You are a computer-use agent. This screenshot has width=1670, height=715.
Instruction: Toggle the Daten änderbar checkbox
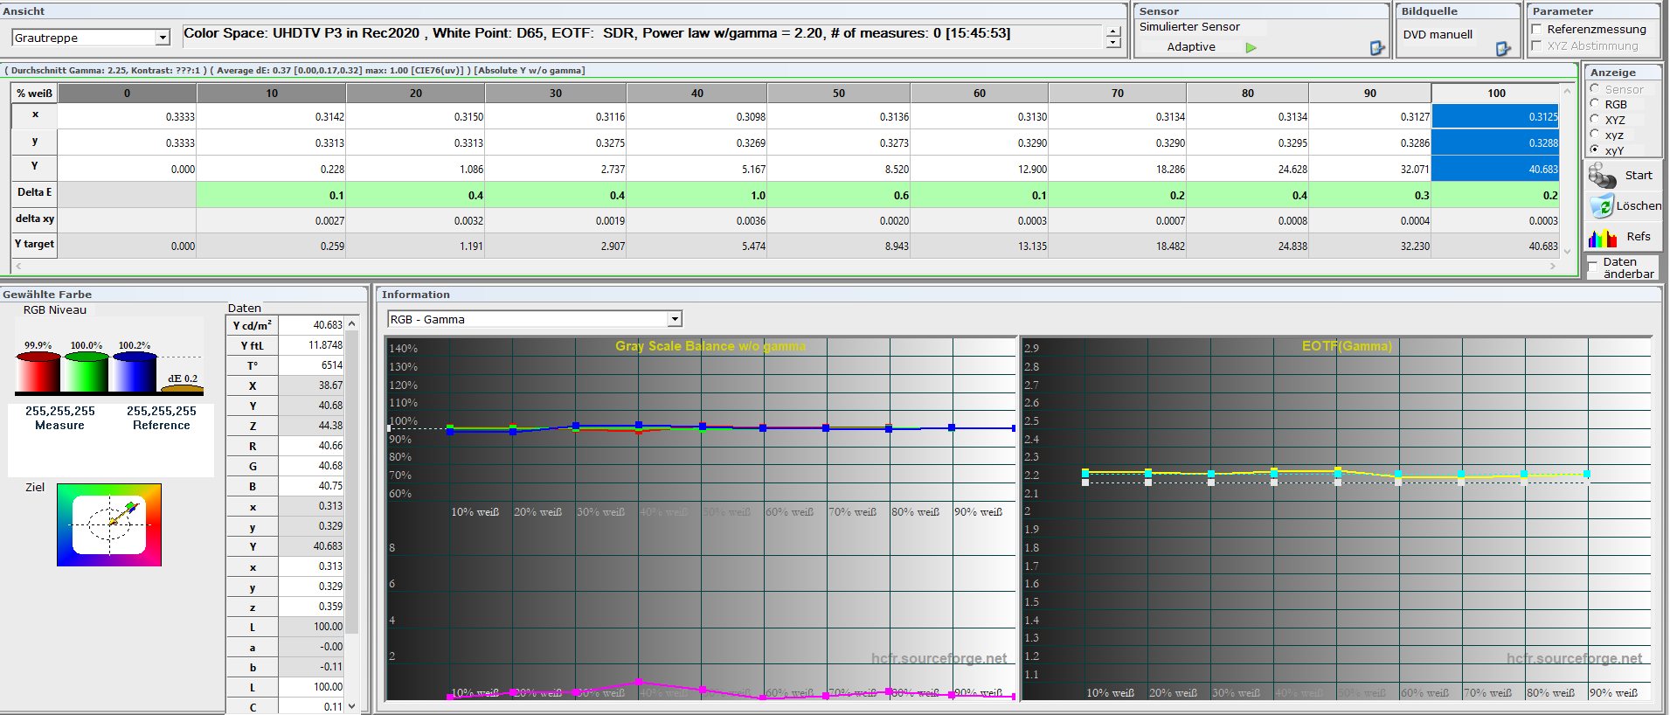1592,262
